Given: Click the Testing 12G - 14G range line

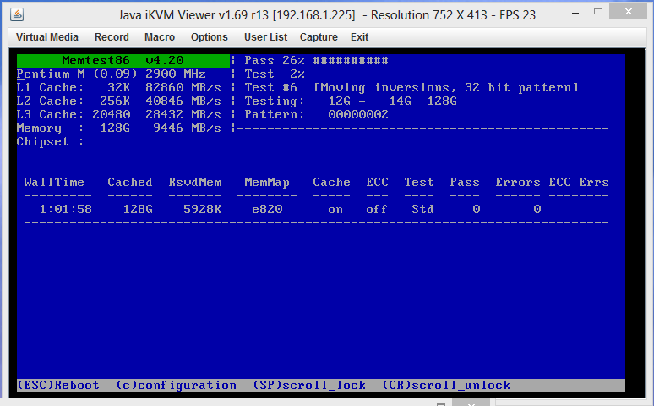Looking at the screenshot, I should tap(351, 101).
